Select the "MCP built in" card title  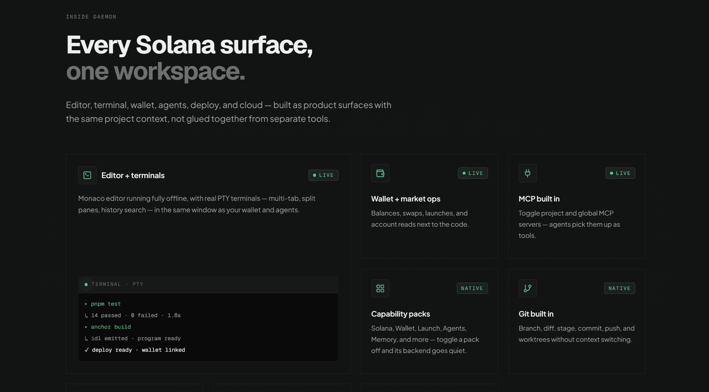tap(539, 199)
